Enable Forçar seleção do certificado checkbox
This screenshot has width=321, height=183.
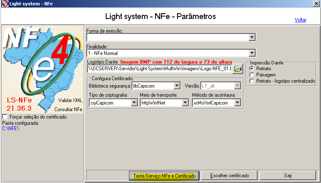[x=5, y=116]
